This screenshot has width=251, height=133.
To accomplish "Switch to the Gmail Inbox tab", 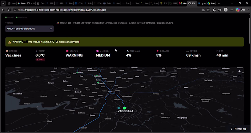I will [x=183, y=3].
